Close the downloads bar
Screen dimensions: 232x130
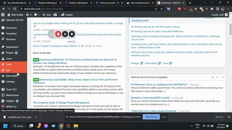tap(229, 117)
